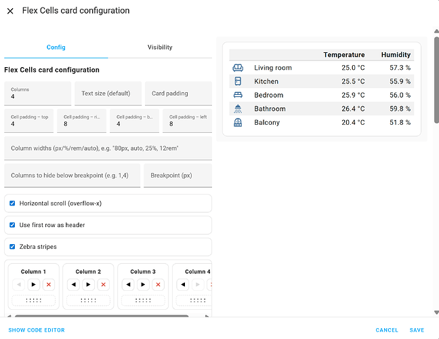Switch to the Visibility tab
Image resolution: width=439 pixels, height=339 pixels.
[x=160, y=47]
